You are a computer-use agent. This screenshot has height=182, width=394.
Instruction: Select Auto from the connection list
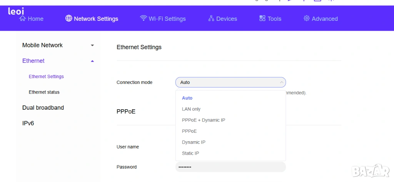pyautogui.click(x=187, y=98)
